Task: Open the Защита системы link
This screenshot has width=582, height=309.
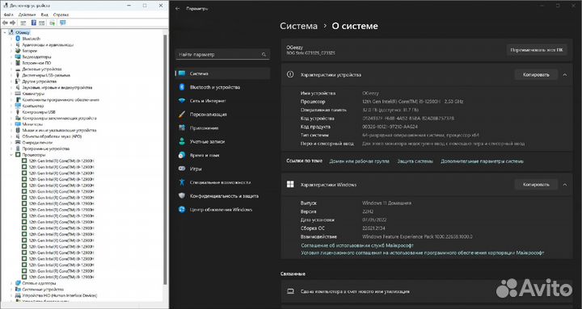Action: click(415, 161)
